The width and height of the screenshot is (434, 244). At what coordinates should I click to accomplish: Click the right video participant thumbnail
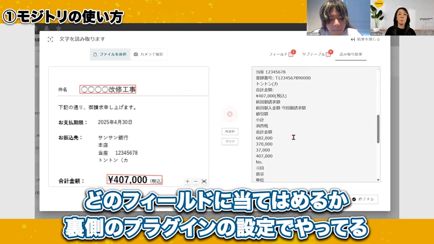pos(402,18)
